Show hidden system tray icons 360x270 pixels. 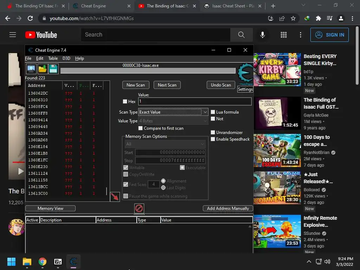(x=309, y=262)
